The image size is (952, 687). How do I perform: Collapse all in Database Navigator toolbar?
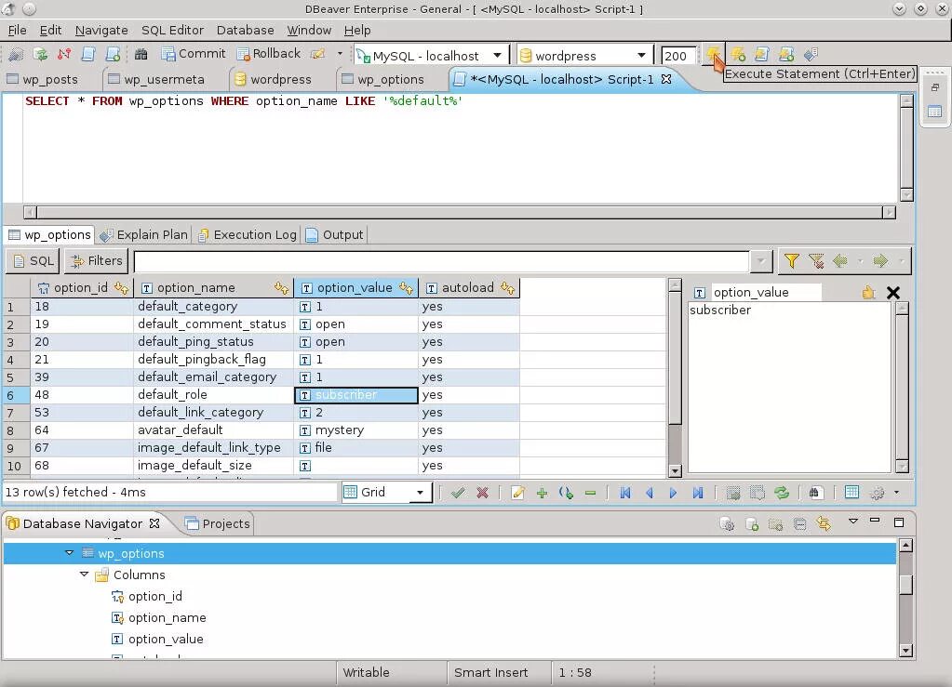pos(800,524)
